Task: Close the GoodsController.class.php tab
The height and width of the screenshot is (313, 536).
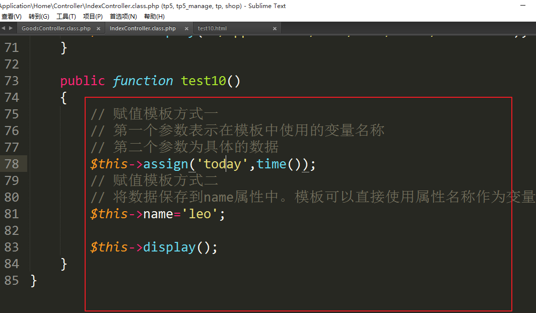Action: tap(99, 29)
